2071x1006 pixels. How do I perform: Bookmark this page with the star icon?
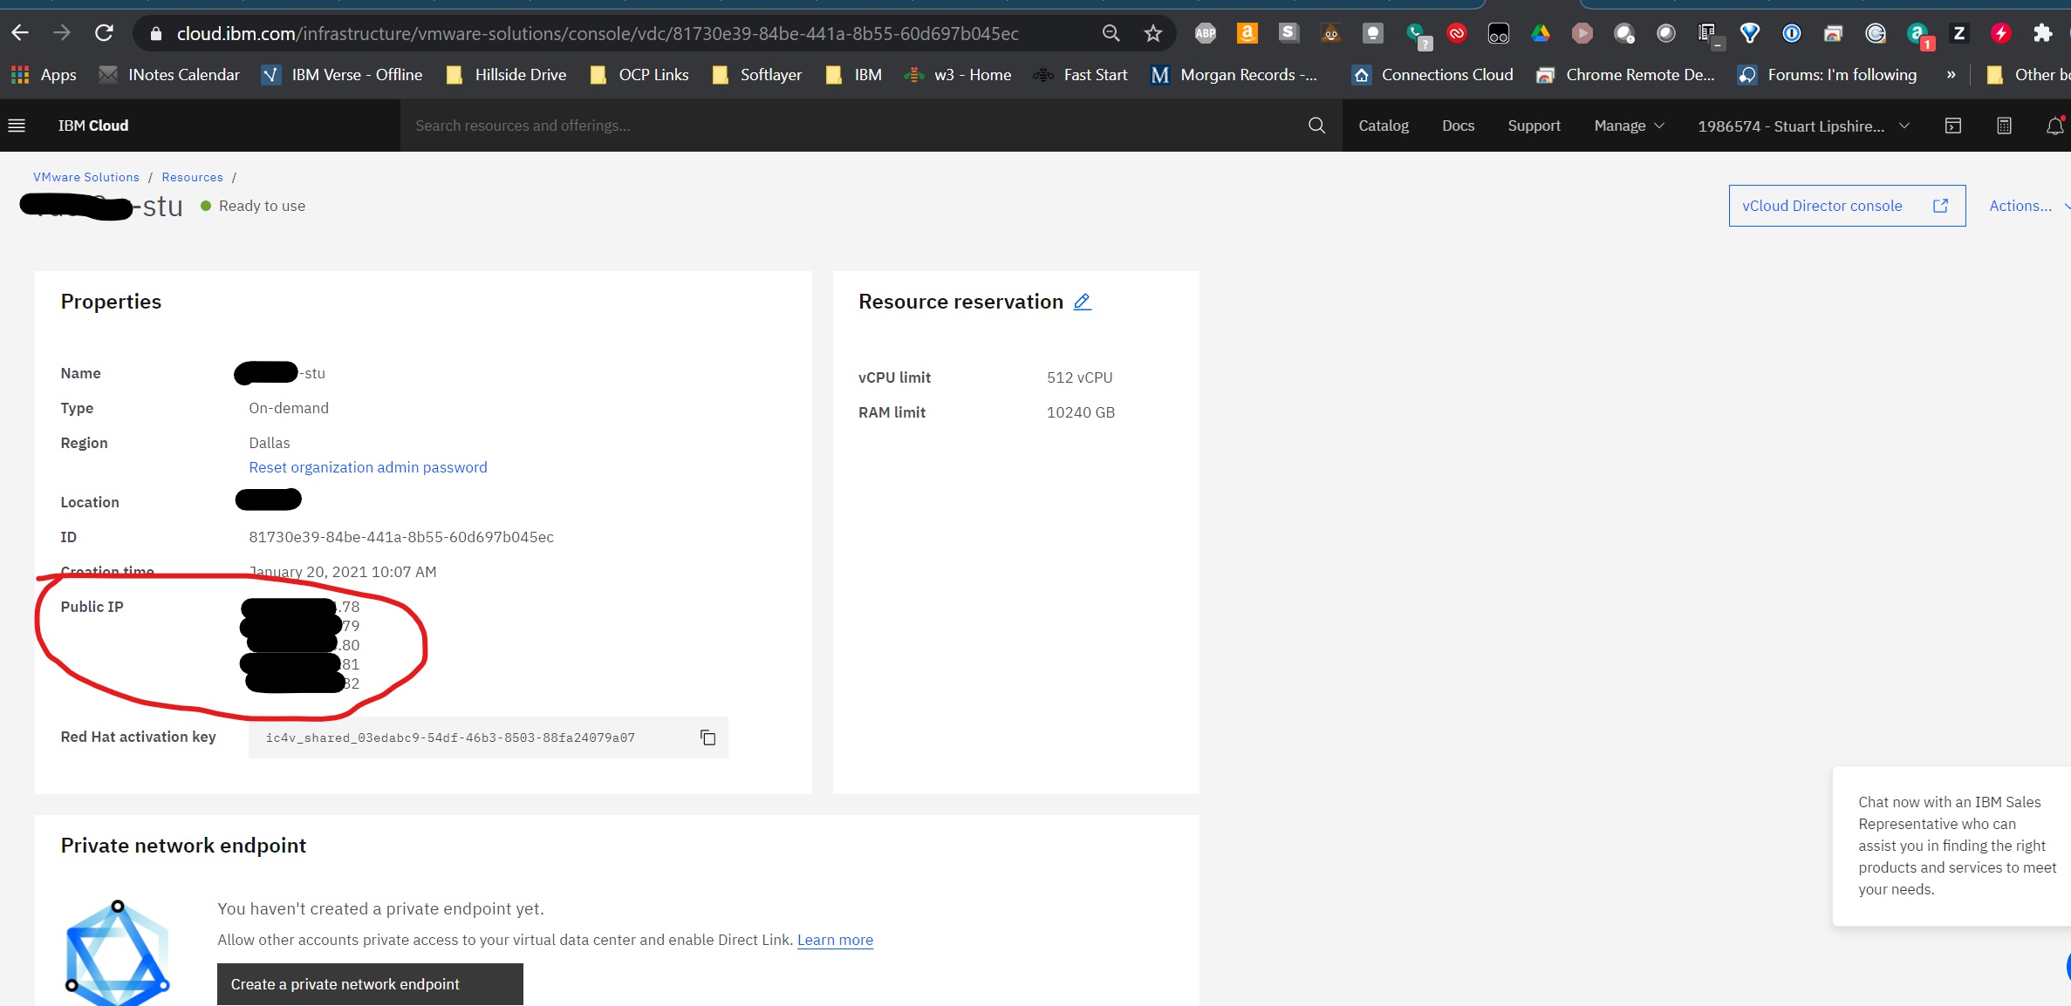tap(1152, 33)
